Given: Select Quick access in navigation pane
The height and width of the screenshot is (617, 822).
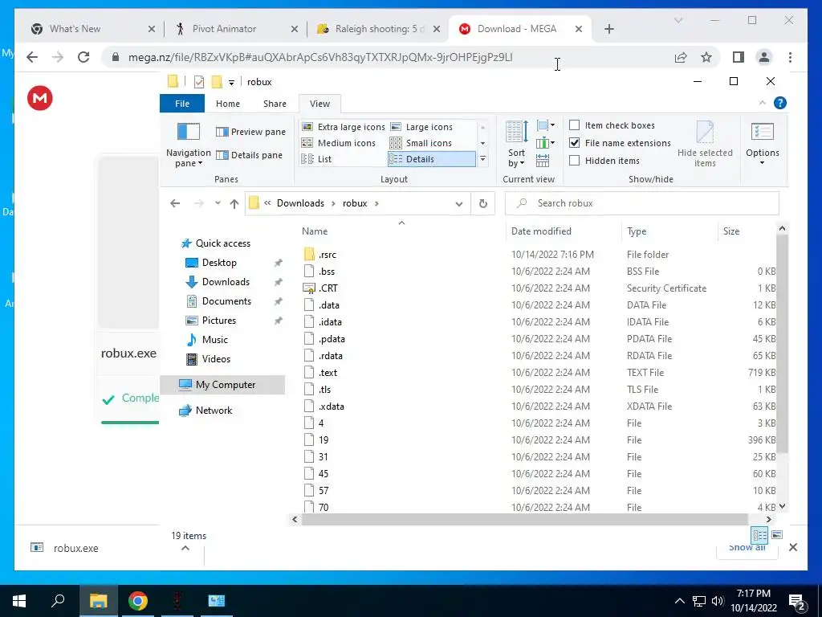Looking at the screenshot, I should point(223,243).
